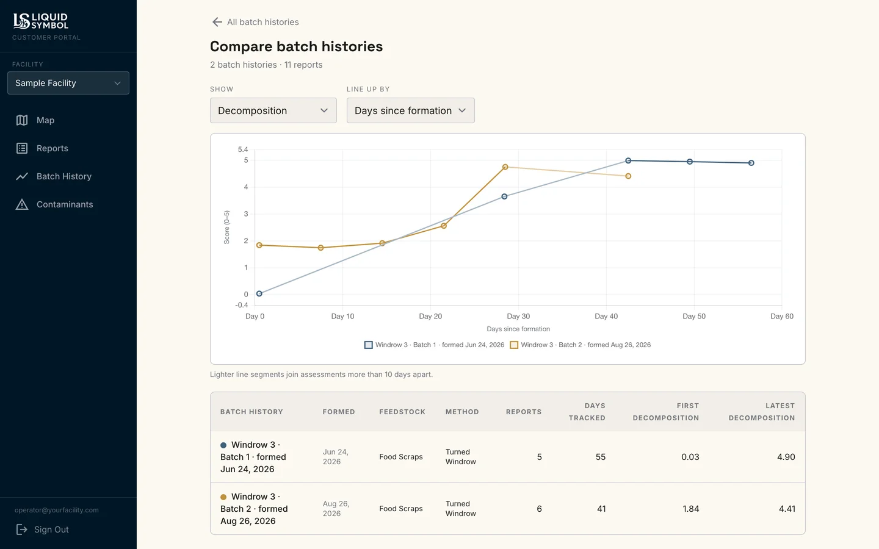This screenshot has height=549, width=879.
Task: Select Batch History in sidebar
Action: 68,176
